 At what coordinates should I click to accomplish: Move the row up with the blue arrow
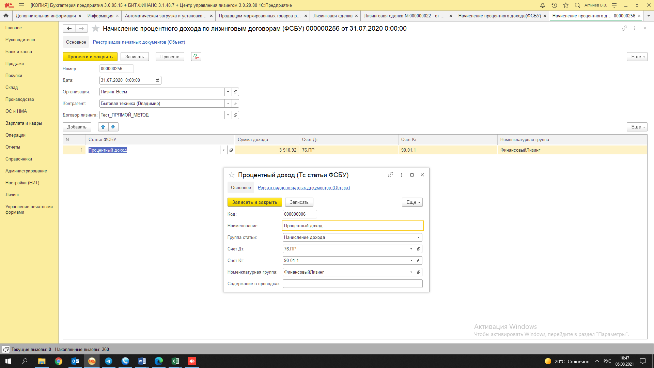tap(103, 127)
